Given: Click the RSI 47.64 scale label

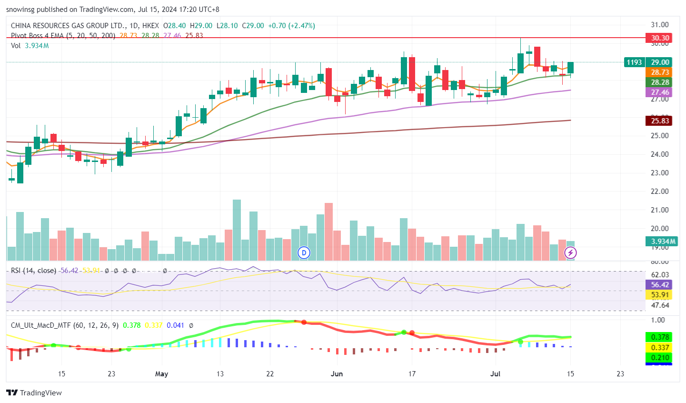Looking at the screenshot, I should click(x=660, y=305).
